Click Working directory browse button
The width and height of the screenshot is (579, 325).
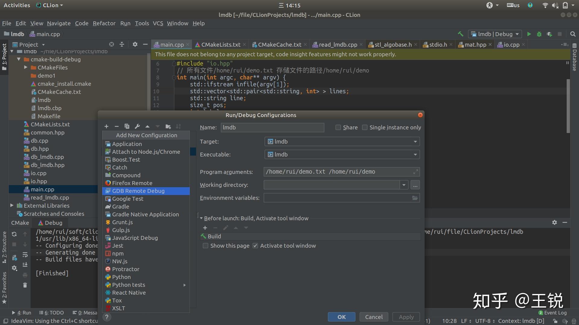(x=415, y=185)
